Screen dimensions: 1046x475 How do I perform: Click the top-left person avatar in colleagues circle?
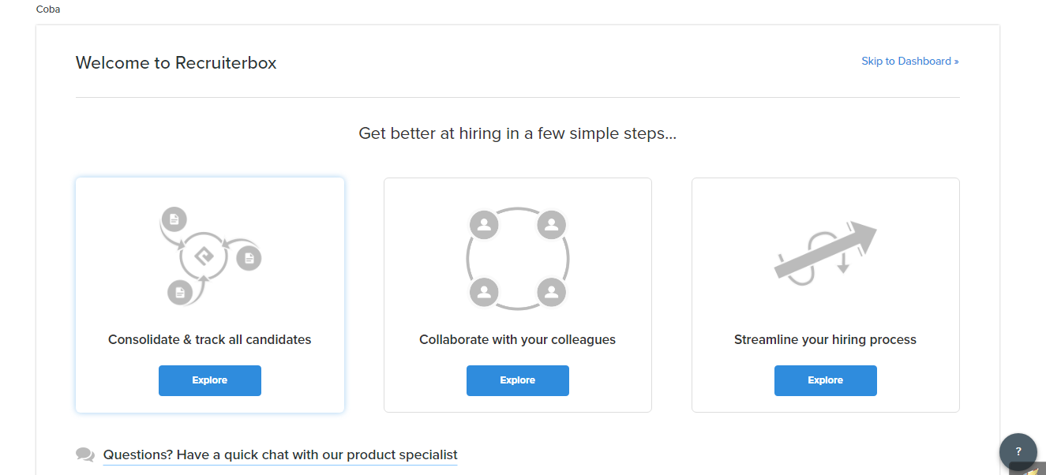coord(484,225)
